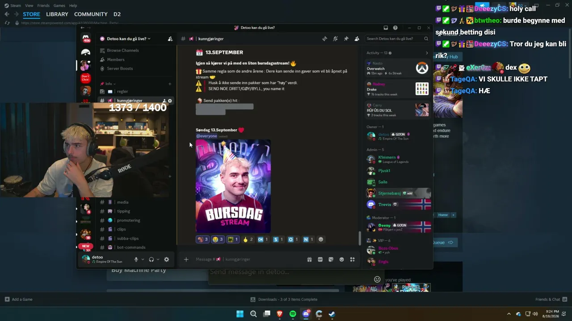Click the Discord chat scrollbar
The width and height of the screenshot is (572, 321).
[x=359, y=239]
